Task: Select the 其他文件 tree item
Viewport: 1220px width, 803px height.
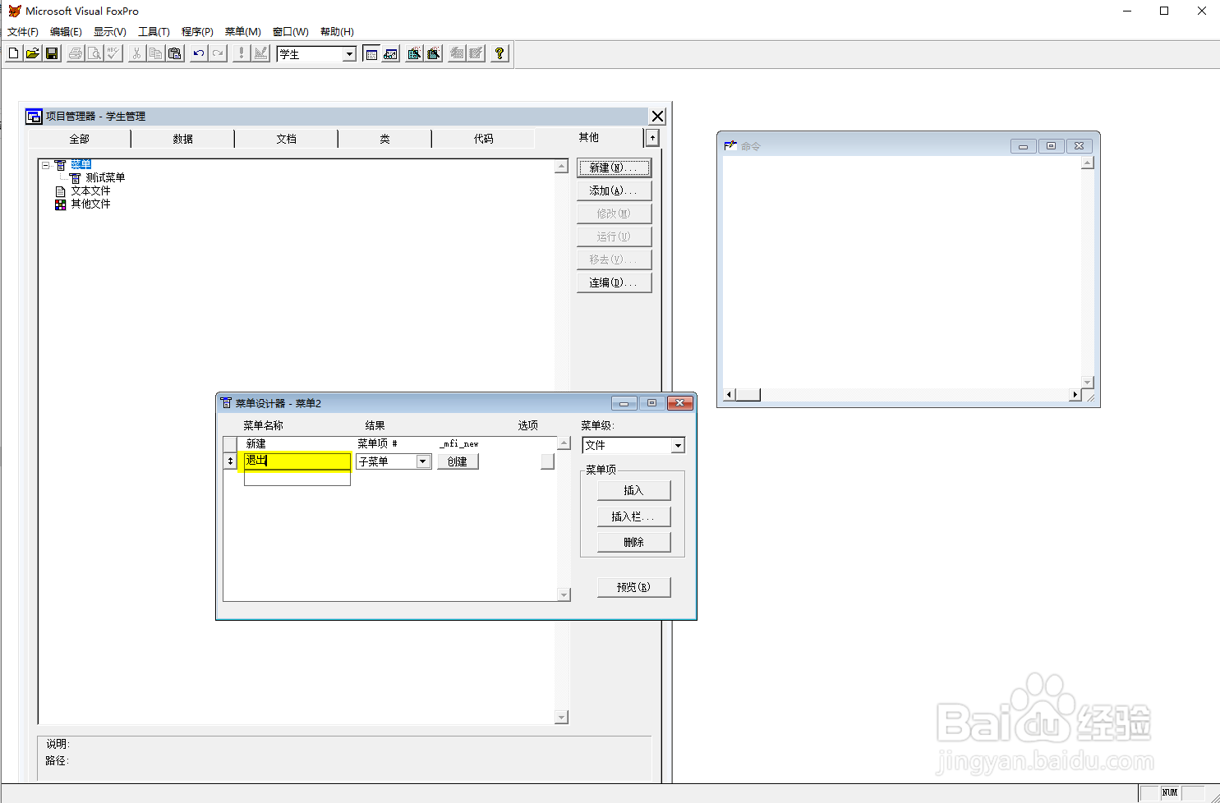Action: click(90, 204)
